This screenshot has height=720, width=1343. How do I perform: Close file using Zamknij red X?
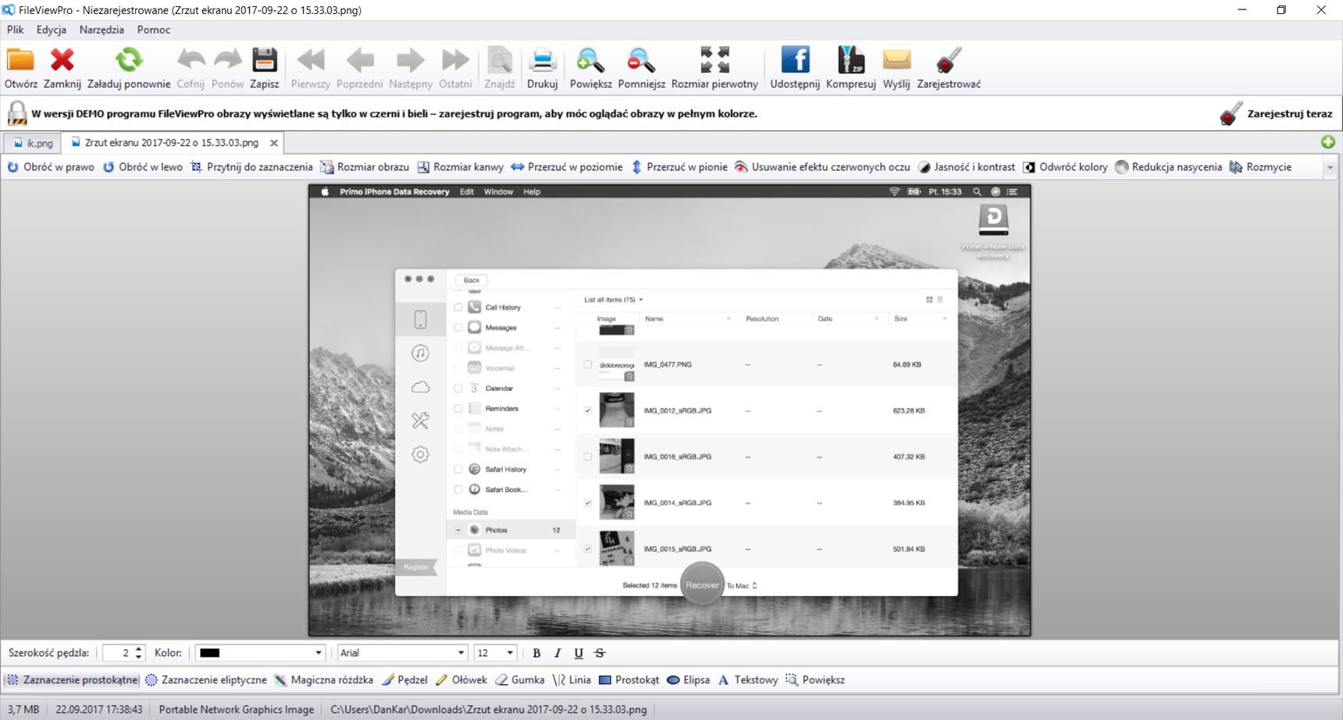(x=62, y=67)
